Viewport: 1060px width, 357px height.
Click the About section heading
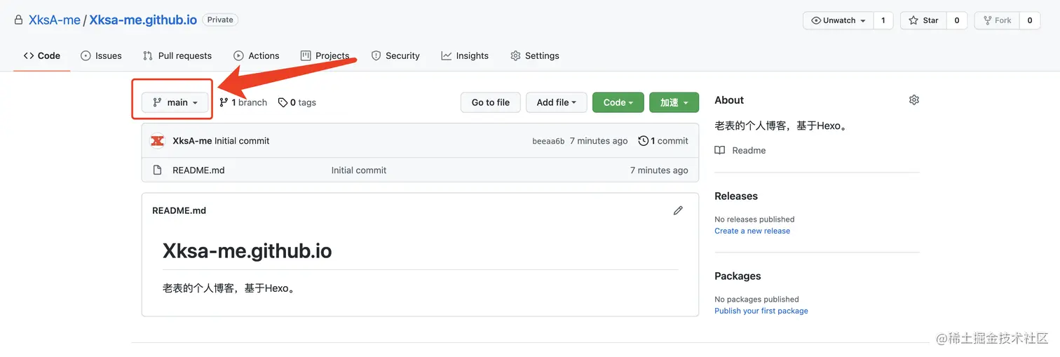729,100
